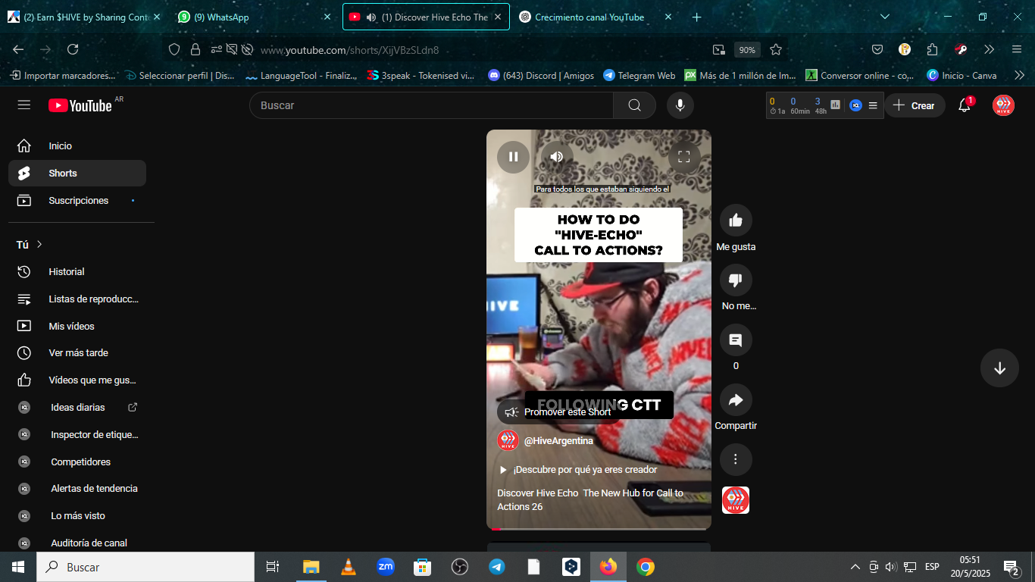
Task: Expand the Tú section chevron
Action: click(x=39, y=245)
